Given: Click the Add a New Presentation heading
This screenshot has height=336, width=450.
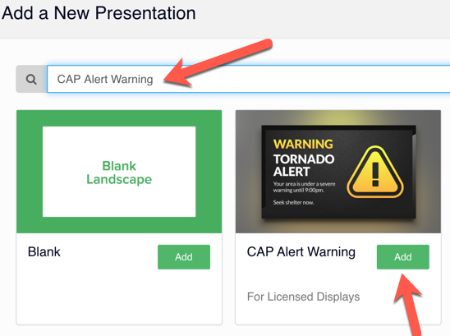Looking at the screenshot, I should click(99, 13).
